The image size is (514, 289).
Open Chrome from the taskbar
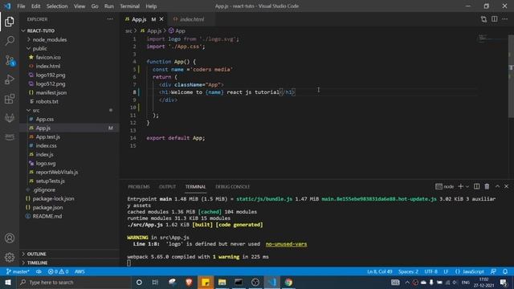coord(288,282)
